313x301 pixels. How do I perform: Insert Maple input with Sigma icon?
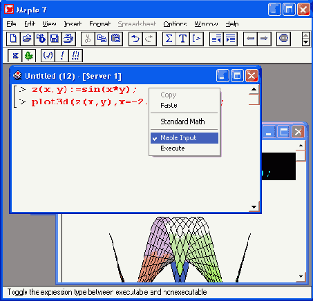tap(169, 39)
